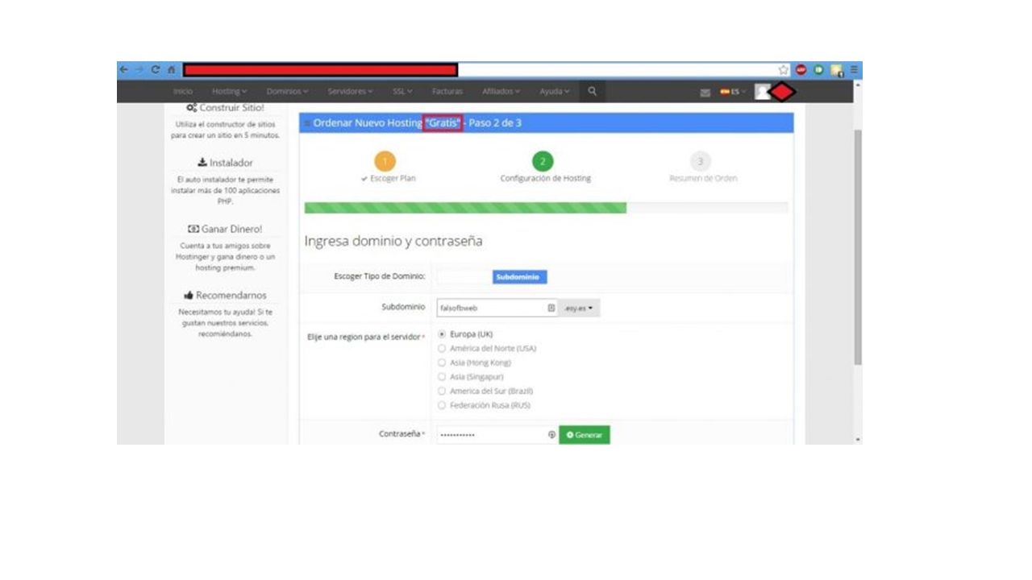Viewport: 1032px width, 580px height.
Task: Open the user avatar icon
Action: [x=762, y=92]
